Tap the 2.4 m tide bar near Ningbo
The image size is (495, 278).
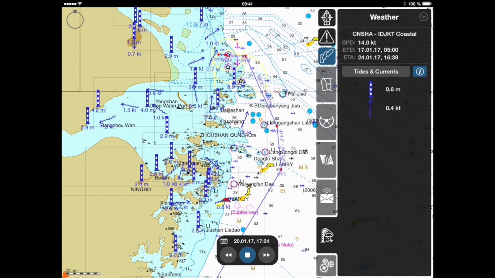[142, 173]
